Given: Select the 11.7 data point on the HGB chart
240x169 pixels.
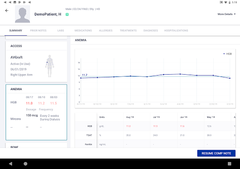Looking at the screenshot, I should pyautogui.click(x=81, y=78).
